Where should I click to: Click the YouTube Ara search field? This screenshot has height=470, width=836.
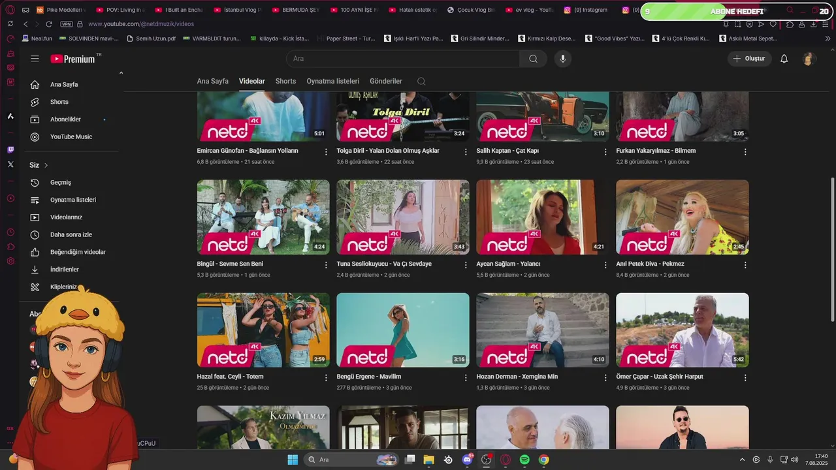(403, 59)
